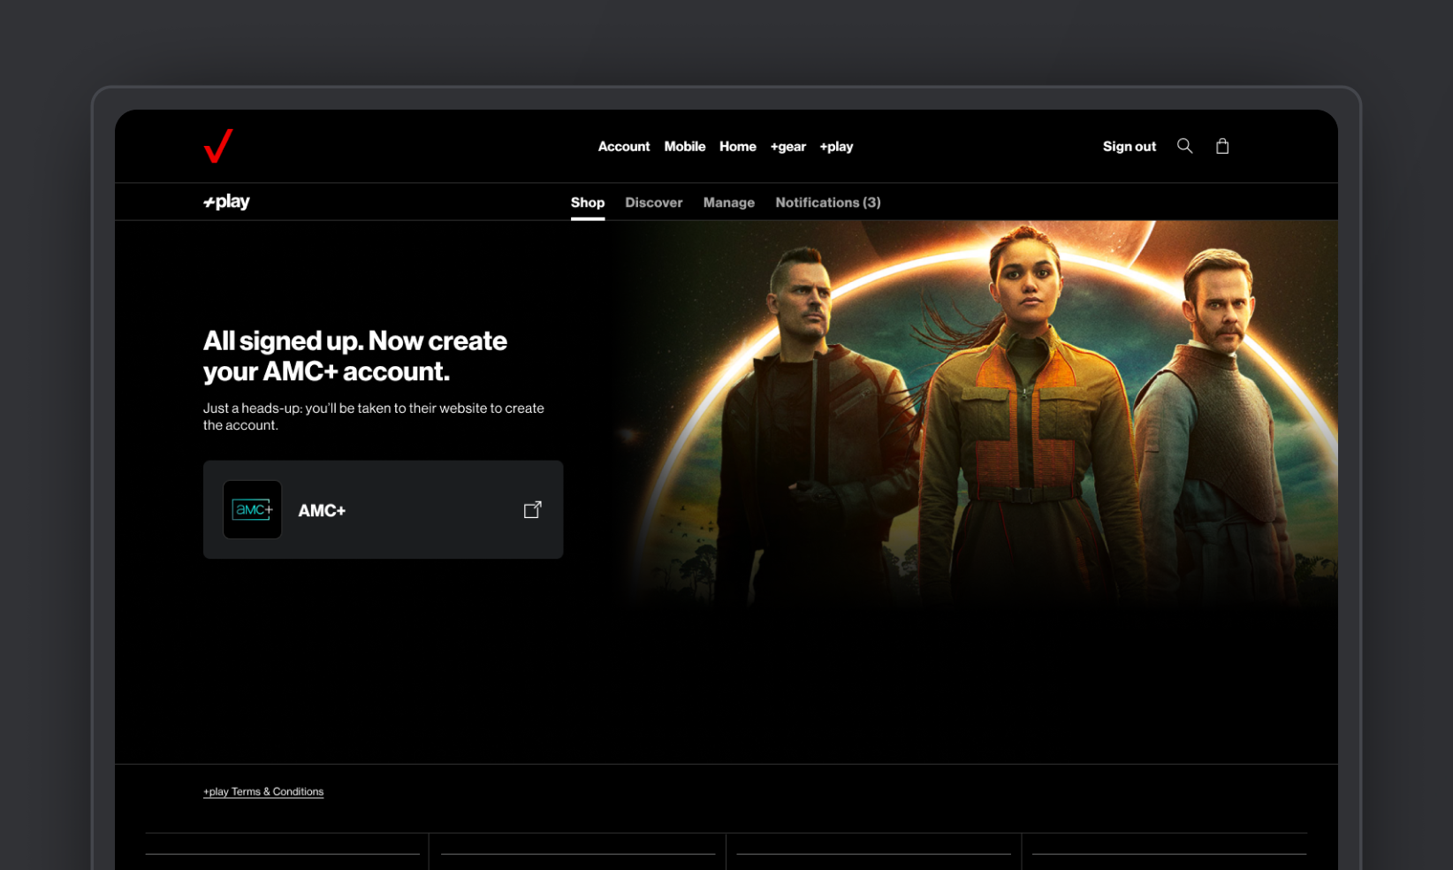Screen dimensions: 1453x870
Task: Select the Shop tab
Action: 588,202
